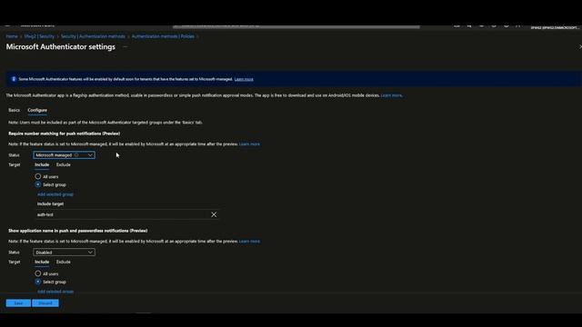The image size is (582, 327).
Task: Click Require number matching for push notifications heading
Action: 65,134
